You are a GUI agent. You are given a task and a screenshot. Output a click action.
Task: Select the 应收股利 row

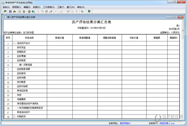click(x=92, y=74)
